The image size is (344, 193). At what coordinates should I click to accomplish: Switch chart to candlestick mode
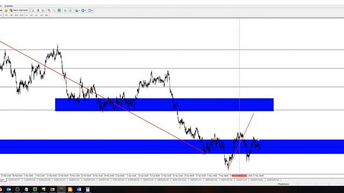38,10
